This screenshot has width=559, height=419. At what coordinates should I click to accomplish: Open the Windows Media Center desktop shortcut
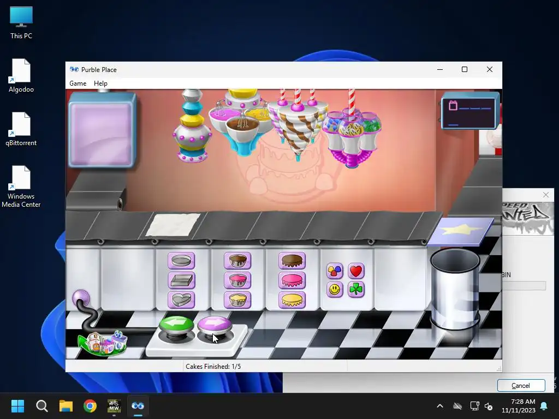pos(21,187)
